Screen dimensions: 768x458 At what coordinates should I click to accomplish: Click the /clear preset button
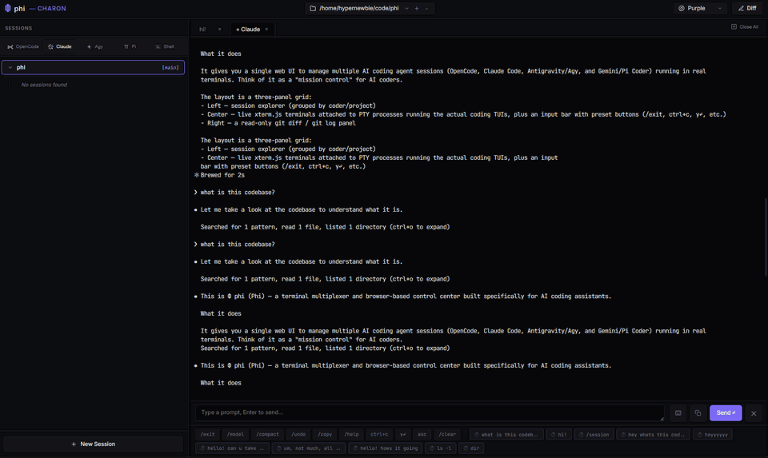446,434
